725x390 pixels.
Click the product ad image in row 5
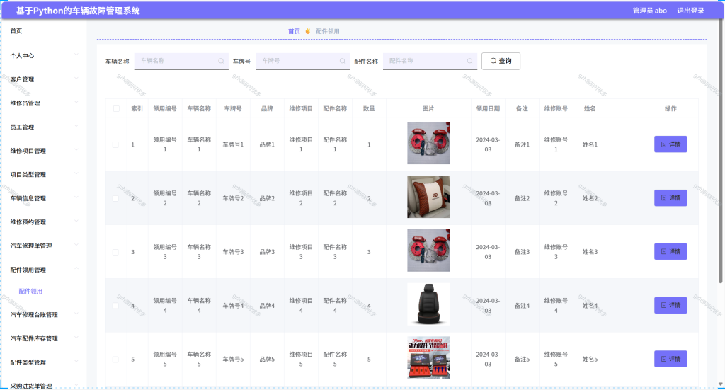coord(428,357)
